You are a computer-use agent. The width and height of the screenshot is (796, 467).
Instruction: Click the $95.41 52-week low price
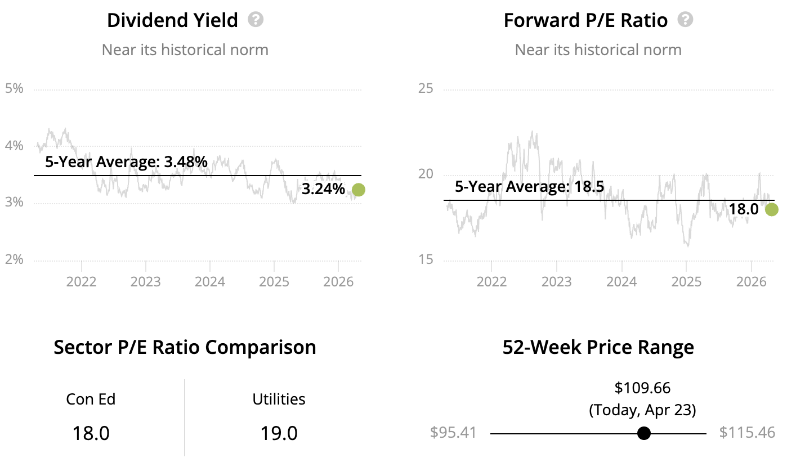coord(453,433)
